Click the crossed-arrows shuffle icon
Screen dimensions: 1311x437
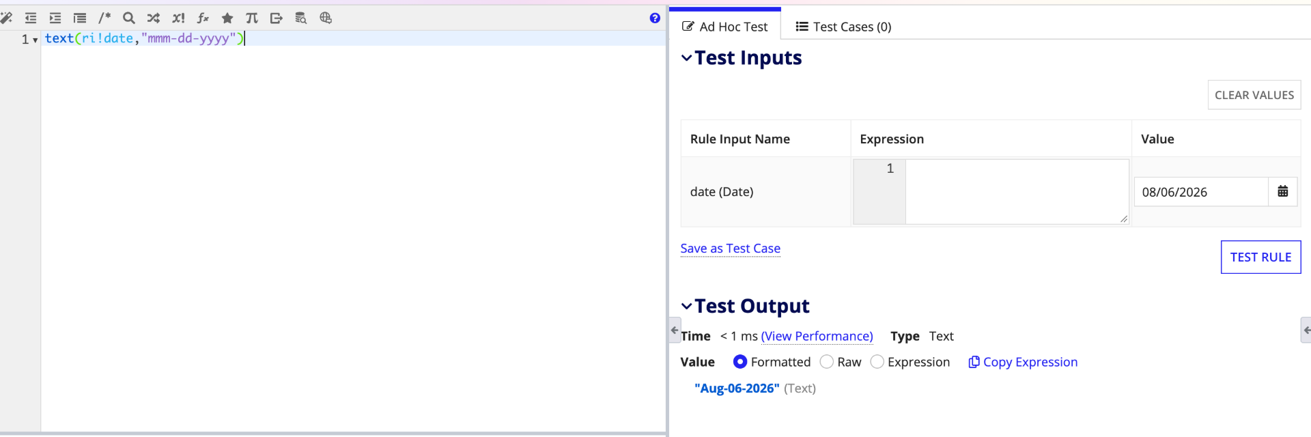tap(154, 18)
